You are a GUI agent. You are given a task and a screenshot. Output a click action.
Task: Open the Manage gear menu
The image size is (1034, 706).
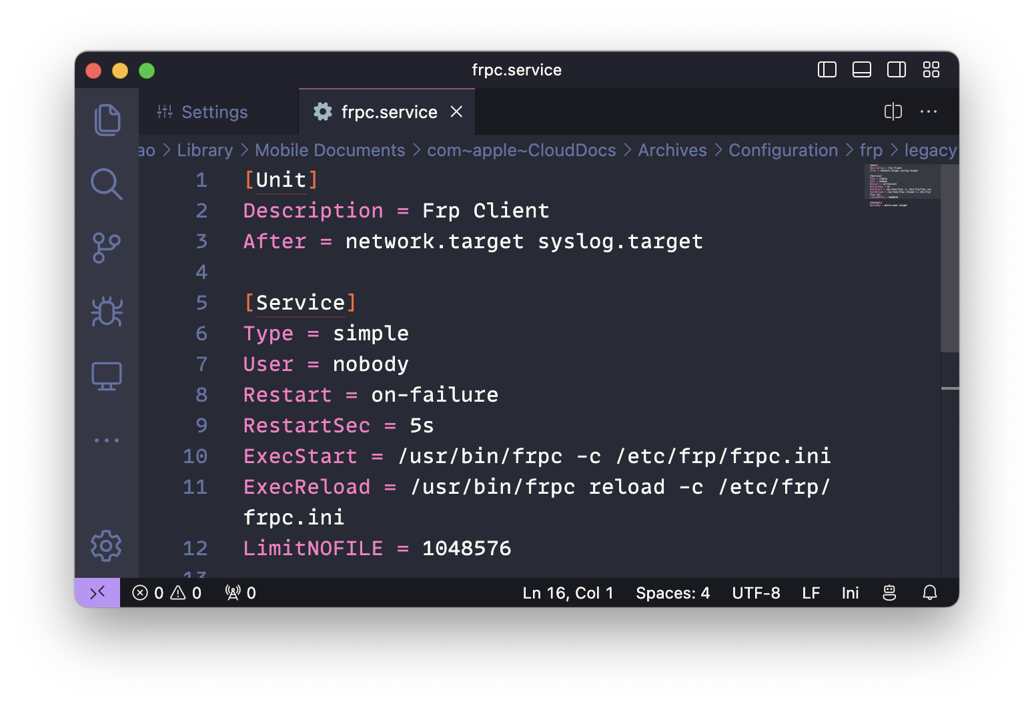pos(107,546)
